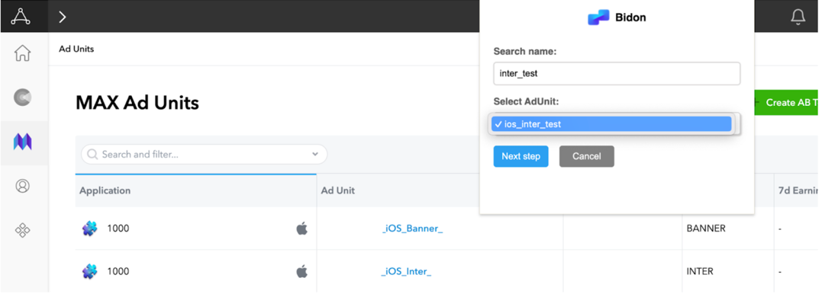822x297 pixels.
Task: Click the magnifier icon in search box
Action: coord(92,155)
